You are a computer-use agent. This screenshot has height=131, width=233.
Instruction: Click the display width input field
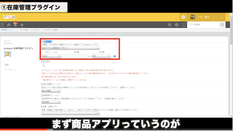[74, 56]
